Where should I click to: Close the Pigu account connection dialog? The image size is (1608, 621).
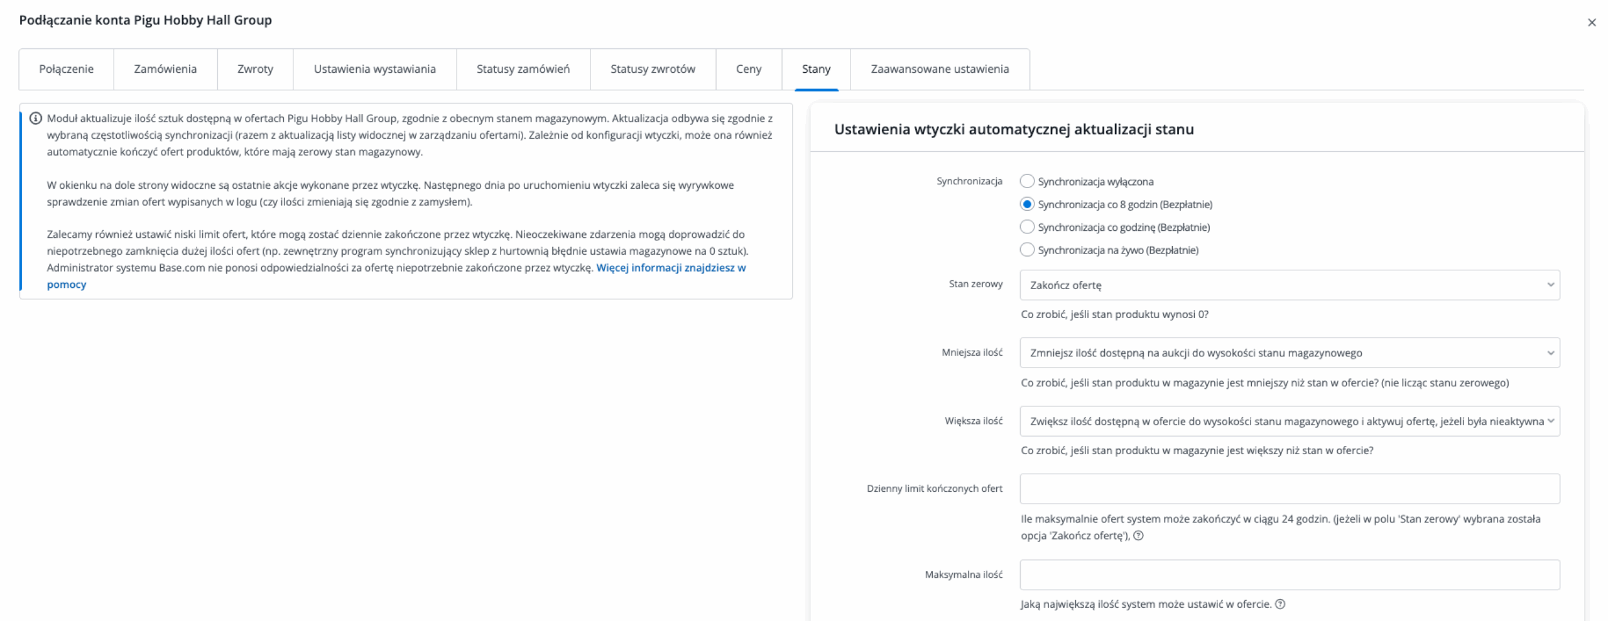pyautogui.click(x=1591, y=23)
